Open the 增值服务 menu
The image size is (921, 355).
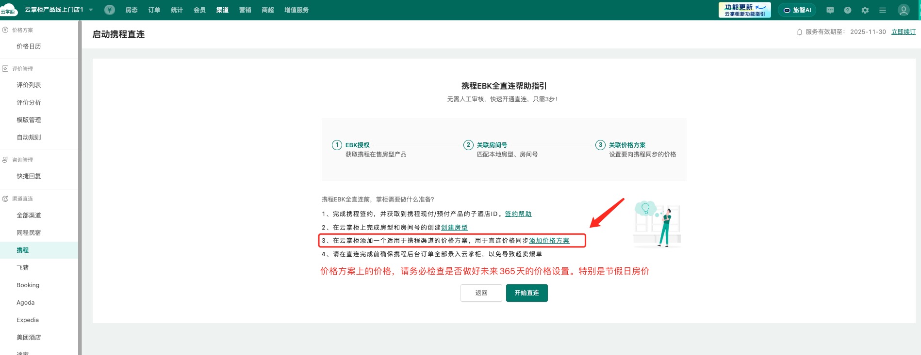(296, 10)
